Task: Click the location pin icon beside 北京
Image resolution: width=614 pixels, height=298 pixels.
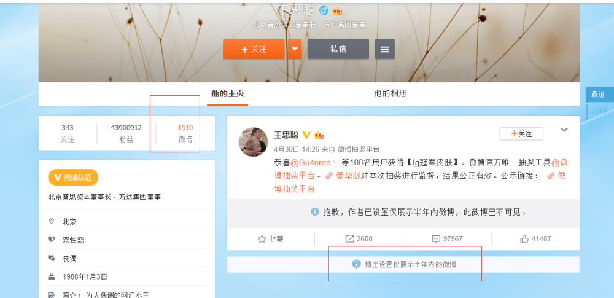Action: click(52, 221)
